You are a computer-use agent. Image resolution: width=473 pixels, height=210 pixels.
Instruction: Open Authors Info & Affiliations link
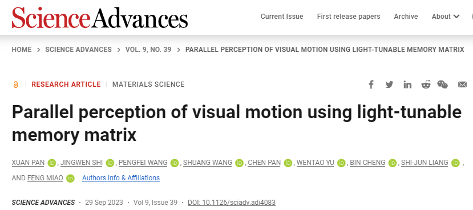[121, 178]
